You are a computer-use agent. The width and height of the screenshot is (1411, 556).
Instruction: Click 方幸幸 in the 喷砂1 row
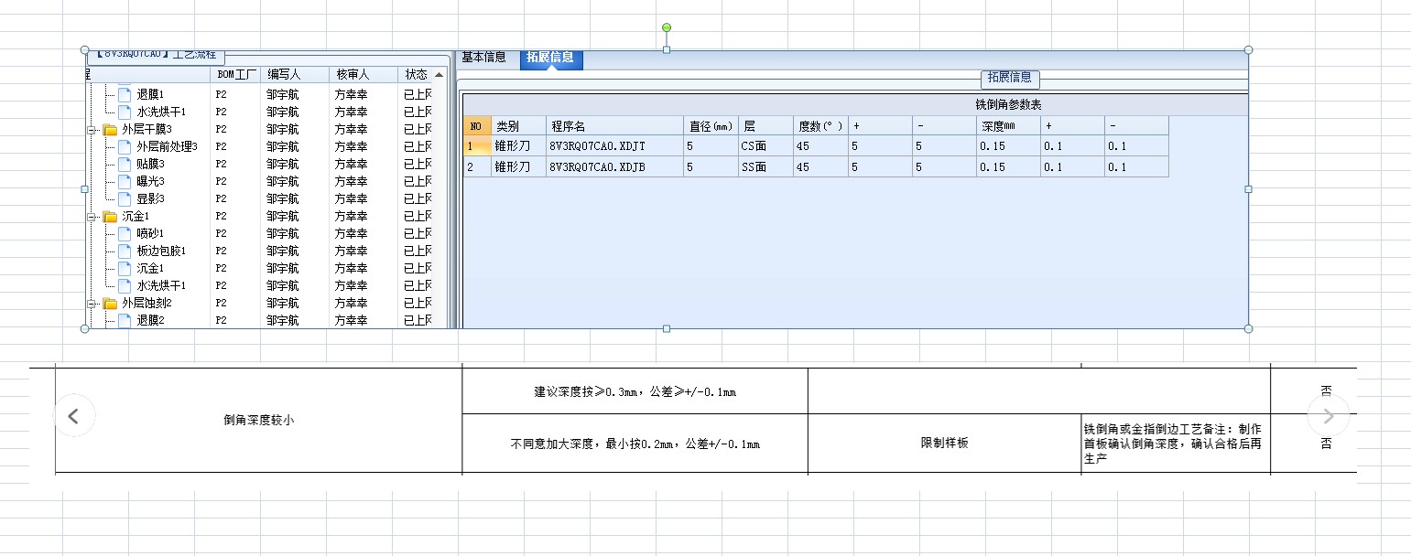coord(351,233)
